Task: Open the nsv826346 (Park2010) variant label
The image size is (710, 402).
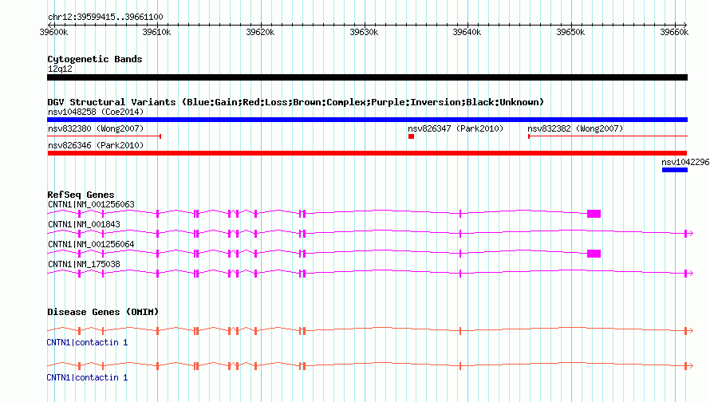Action: click(x=96, y=145)
